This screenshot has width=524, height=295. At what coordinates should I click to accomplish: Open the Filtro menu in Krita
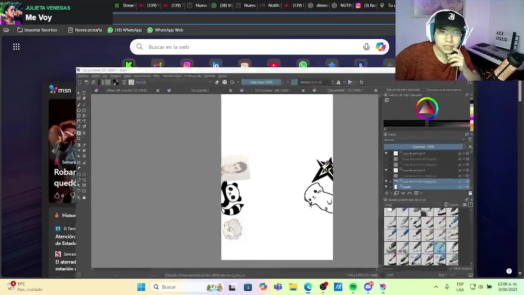156,76
